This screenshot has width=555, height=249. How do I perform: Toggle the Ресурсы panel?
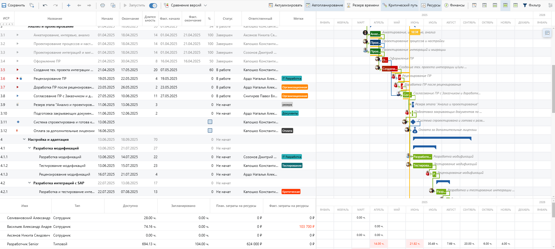(x=431, y=5)
